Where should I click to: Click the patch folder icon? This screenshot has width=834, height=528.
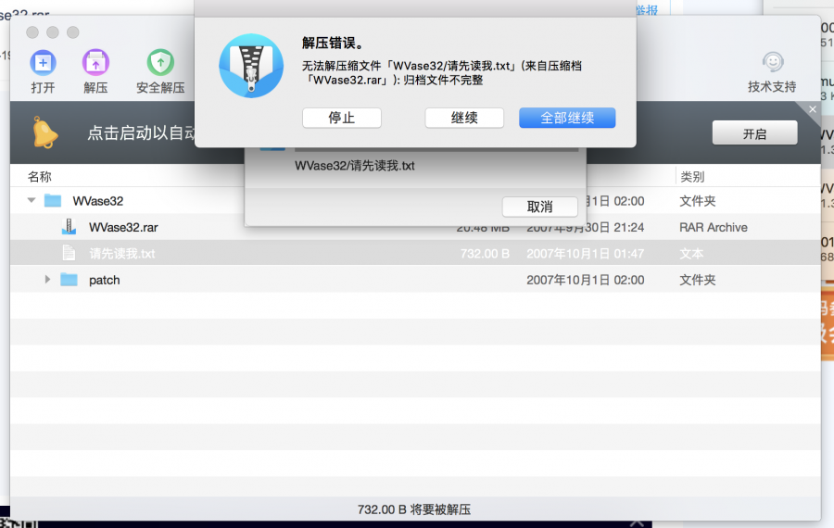pos(69,280)
